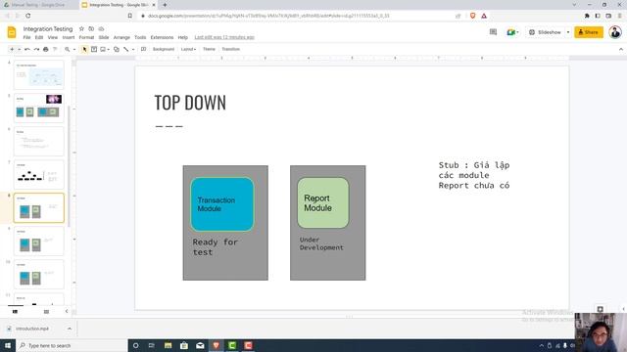Click the zoom magnifier tool
Screen dimensions: 627x352
[68, 49]
